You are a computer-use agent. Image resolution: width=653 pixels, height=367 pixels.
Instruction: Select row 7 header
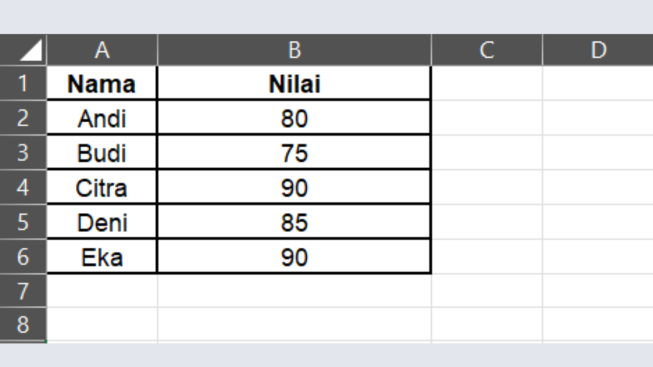click(x=23, y=291)
